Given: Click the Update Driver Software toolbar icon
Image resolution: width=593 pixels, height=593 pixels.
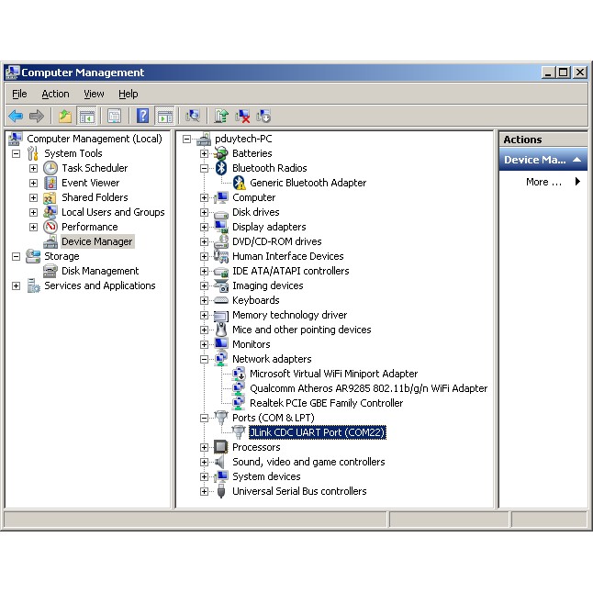Looking at the screenshot, I should (221, 116).
